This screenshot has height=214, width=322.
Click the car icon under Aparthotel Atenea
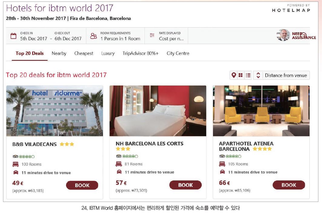[x=222, y=172]
